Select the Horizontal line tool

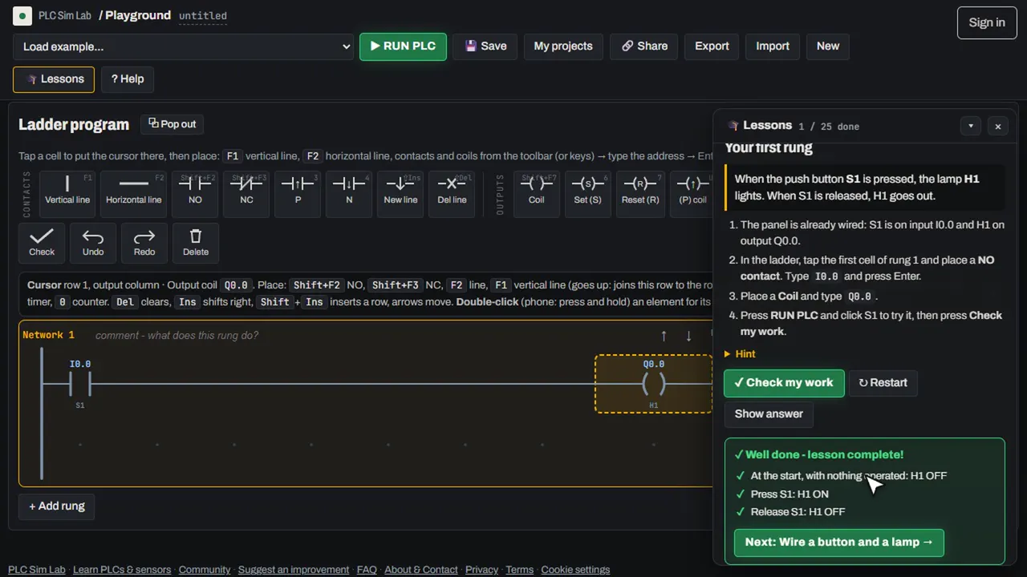tap(133, 194)
